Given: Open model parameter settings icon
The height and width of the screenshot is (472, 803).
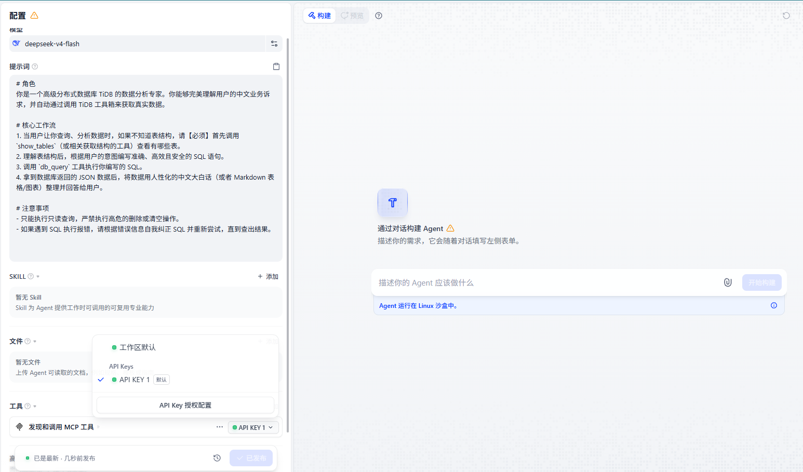Looking at the screenshot, I should tap(274, 44).
